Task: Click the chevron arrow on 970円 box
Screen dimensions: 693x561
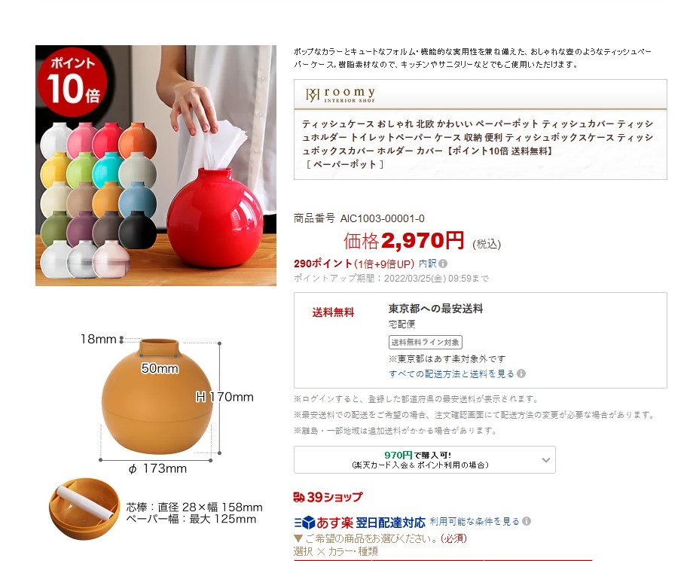Action: pyautogui.click(x=546, y=460)
